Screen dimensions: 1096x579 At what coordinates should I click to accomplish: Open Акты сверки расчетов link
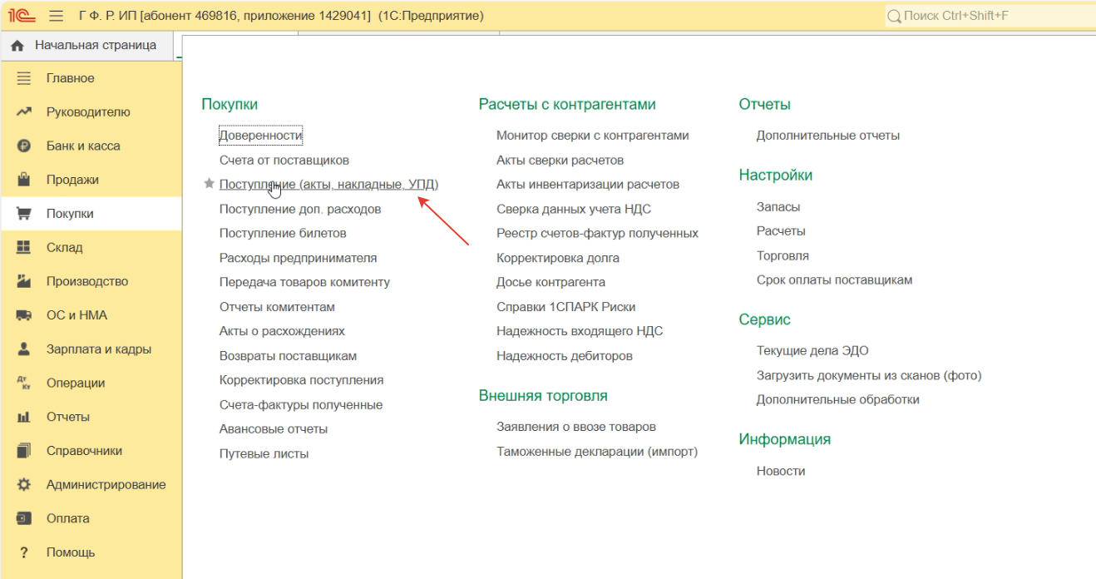click(560, 160)
